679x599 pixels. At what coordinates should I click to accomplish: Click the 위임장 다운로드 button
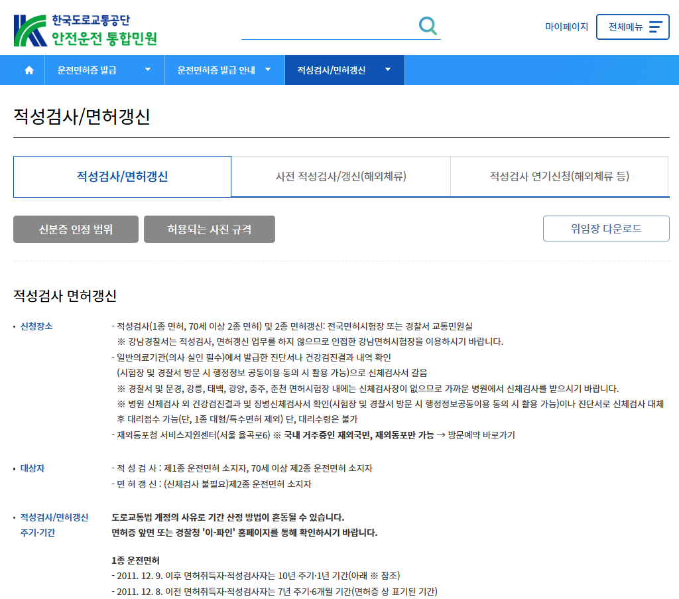(x=605, y=228)
